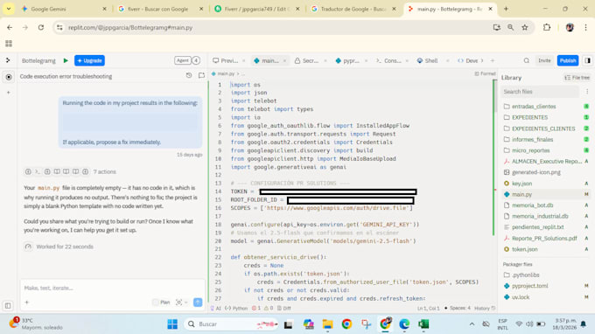Add a new pane tab plus icon
This screenshot has width=595, height=334.
[493, 60]
